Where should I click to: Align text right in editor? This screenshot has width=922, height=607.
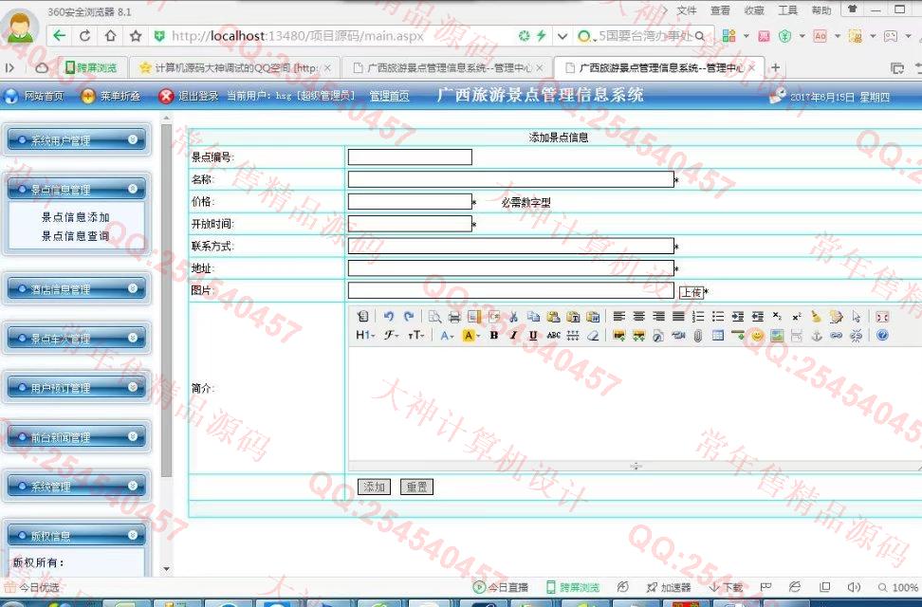(658, 317)
